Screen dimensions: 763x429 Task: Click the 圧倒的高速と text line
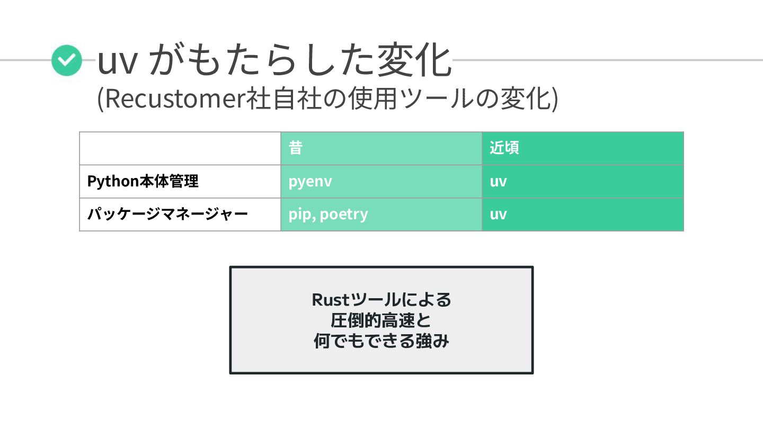point(381,320)
